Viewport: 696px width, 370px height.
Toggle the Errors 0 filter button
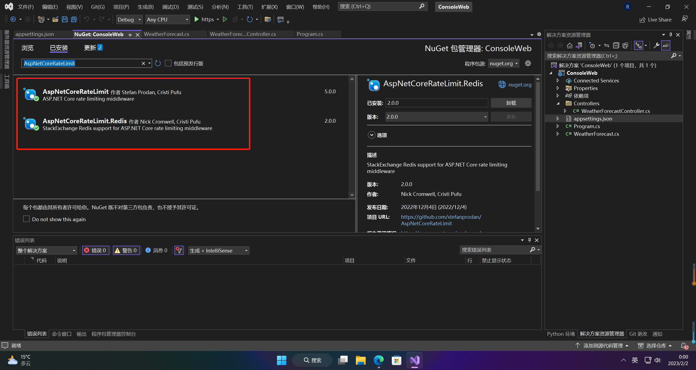click(x=96, y=250)
